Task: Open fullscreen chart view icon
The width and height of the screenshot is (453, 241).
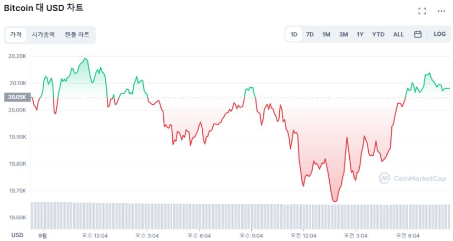Action: (422, 11)
